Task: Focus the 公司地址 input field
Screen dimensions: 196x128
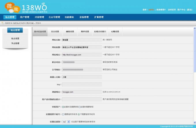Action: (x=82, y=70)
